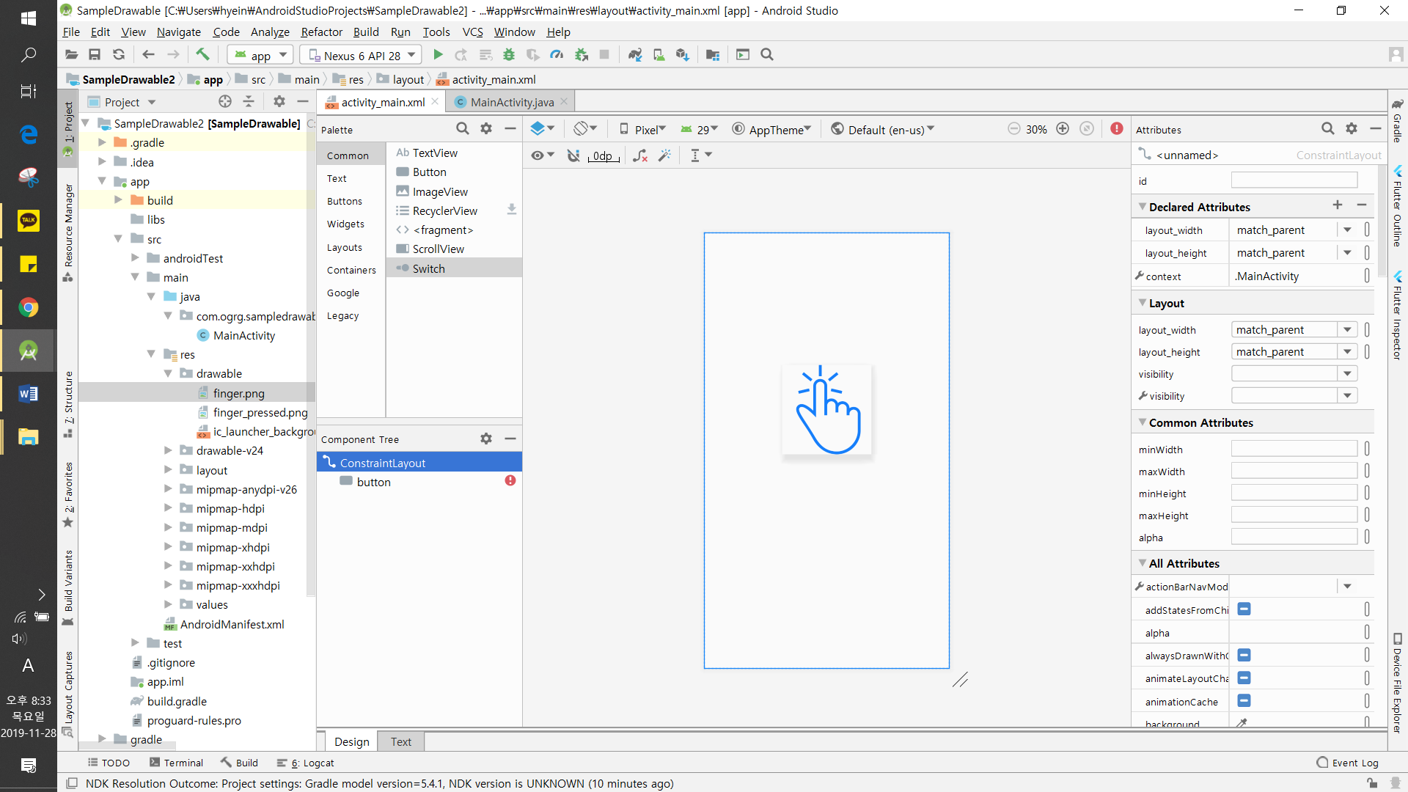The width and height of the screenshot is (1408, 792).
Task: Open the Nexus 6 API 28 device dropdown
Action: [x=363, y=55]
